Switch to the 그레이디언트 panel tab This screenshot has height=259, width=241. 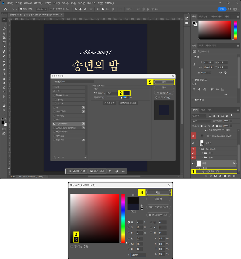pyautogui.click(x=216, y=17)
